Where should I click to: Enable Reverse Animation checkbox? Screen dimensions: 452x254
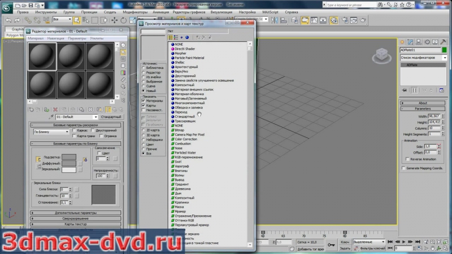point(407,159)
